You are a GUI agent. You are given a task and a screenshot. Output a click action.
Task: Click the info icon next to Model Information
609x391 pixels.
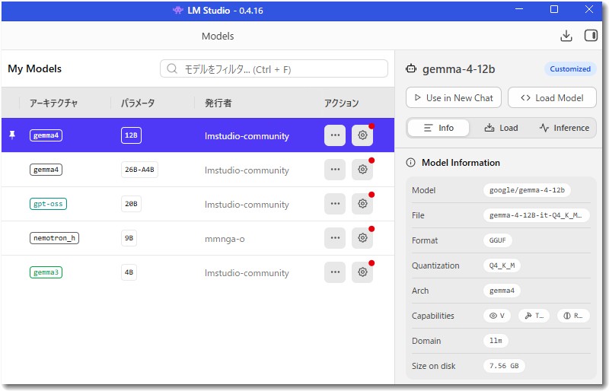pyautogui.click(x=410, y=163)
